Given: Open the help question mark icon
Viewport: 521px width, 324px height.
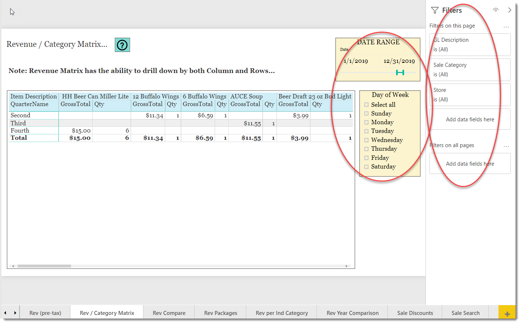Looking at the screenshot, I should coord(122,45).
